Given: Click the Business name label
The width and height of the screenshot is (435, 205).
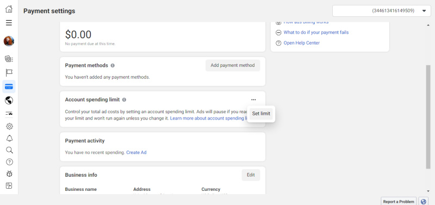Looking at the screenshot, I should [80, 189].
